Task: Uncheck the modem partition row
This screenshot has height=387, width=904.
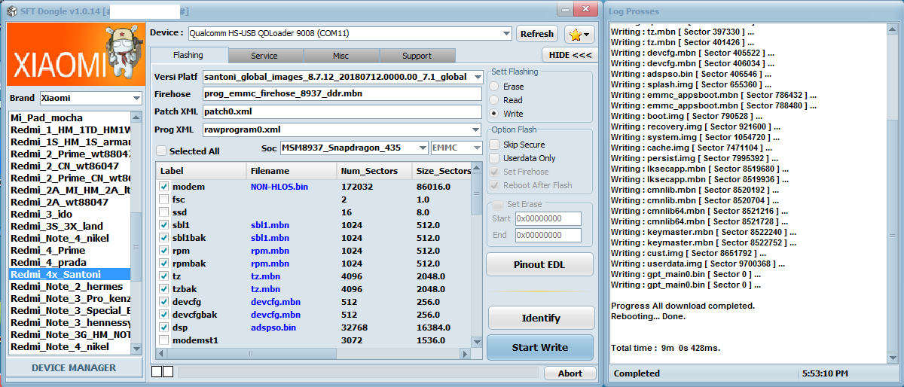Action: coord(164,186)
